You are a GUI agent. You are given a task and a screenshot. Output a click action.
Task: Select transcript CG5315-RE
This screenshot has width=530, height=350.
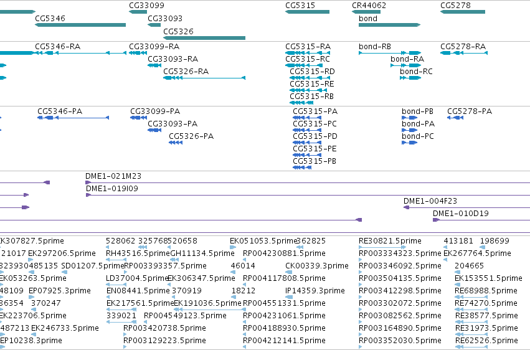308,90
